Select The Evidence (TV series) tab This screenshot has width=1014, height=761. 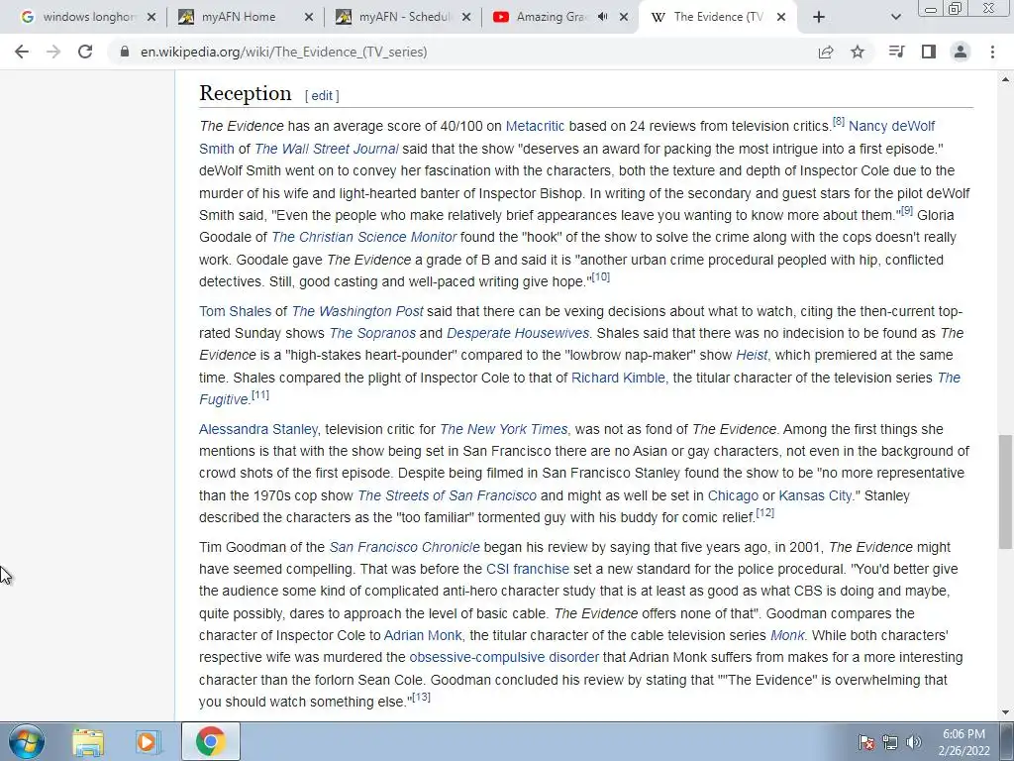tap(718, 17)
